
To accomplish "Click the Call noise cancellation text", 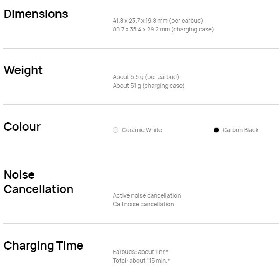I will [x=143, y=204].
